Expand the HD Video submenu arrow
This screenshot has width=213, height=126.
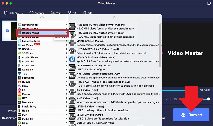tap(66, 49)
